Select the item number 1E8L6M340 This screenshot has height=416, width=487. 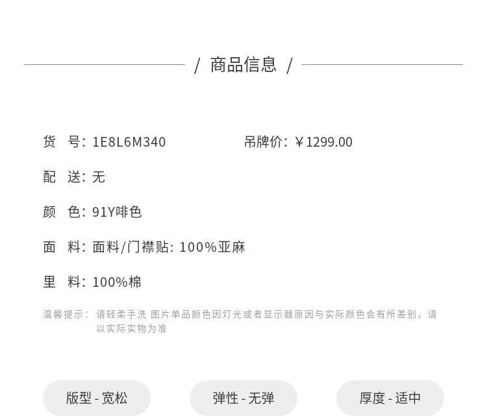click(129, 142)
